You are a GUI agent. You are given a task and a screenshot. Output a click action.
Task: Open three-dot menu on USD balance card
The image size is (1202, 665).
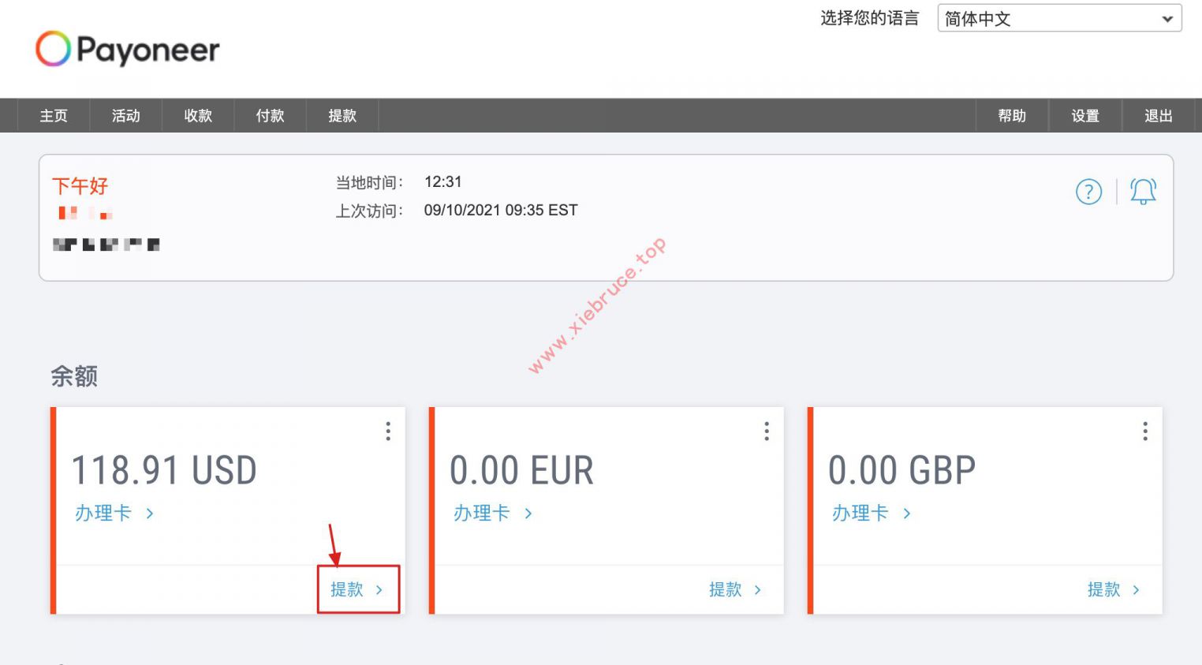(388, 431)
